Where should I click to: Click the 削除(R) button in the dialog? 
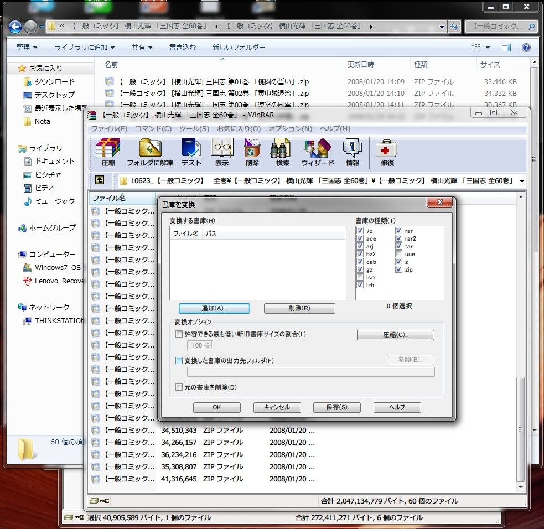[299, 308]
